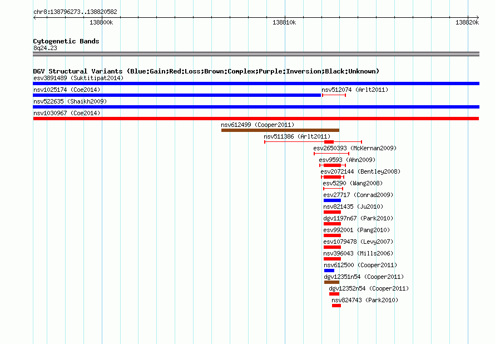The height and width of the screenshot is (344, 495).
Task: Open the esv3891489 (Suktitipat2014) variant label
Action: [78, 78]
